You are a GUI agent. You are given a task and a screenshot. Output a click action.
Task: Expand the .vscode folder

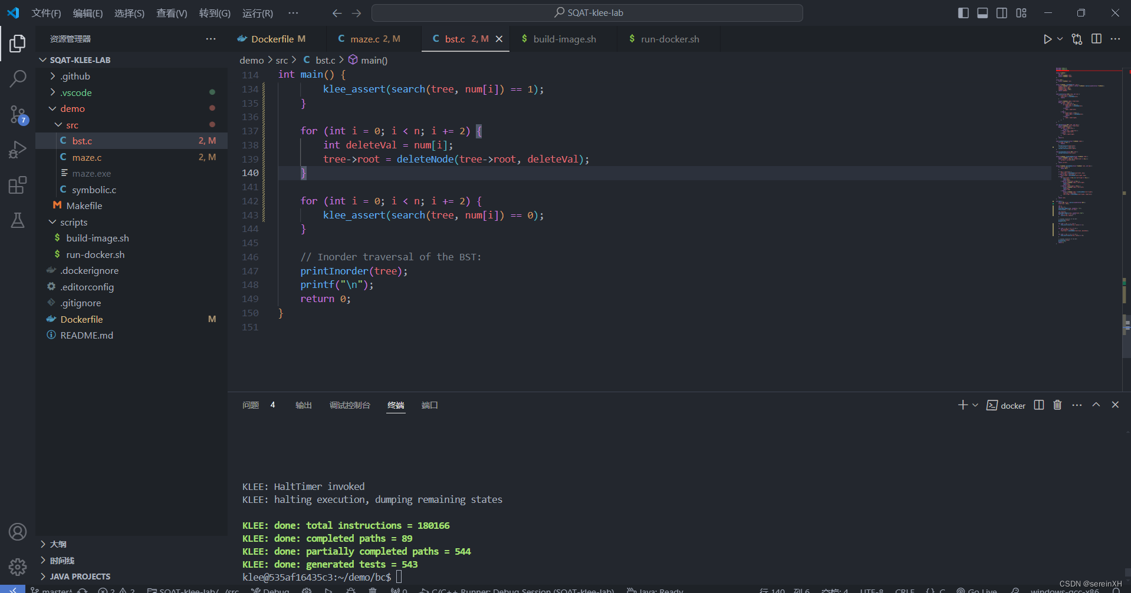pos(131,92)
